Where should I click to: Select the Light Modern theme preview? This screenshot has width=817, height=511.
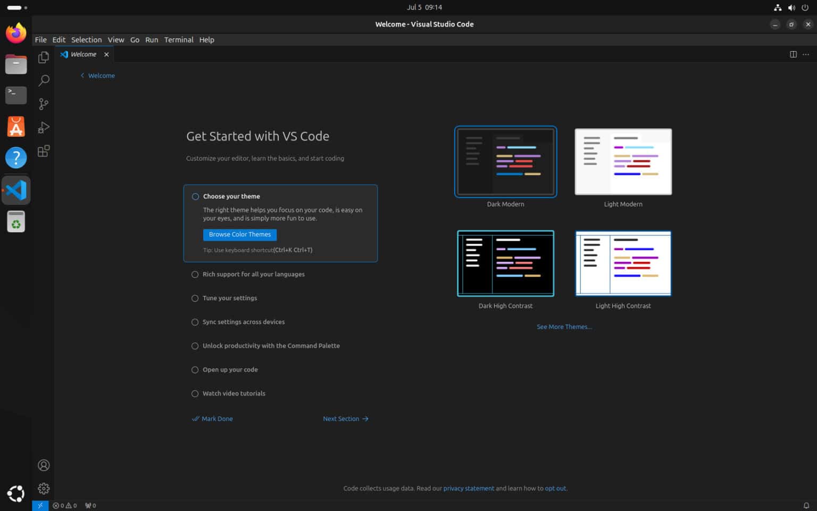point(623,162)
